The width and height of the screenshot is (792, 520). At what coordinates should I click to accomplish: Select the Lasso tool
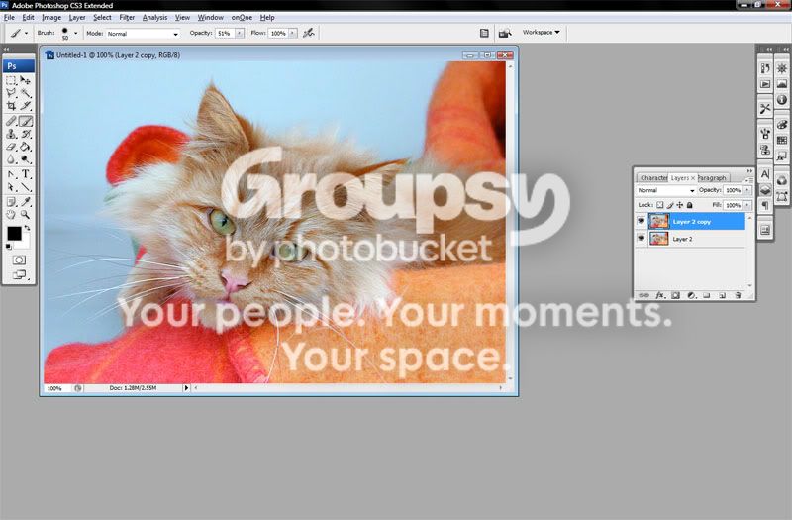[x=11, y=93]
